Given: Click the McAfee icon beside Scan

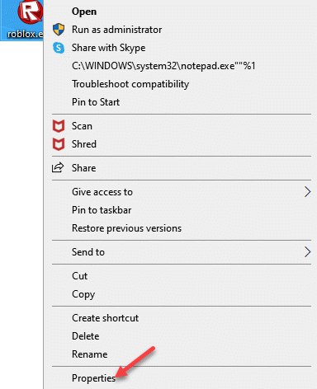Looking at the screenshot, I should [59, 126].
